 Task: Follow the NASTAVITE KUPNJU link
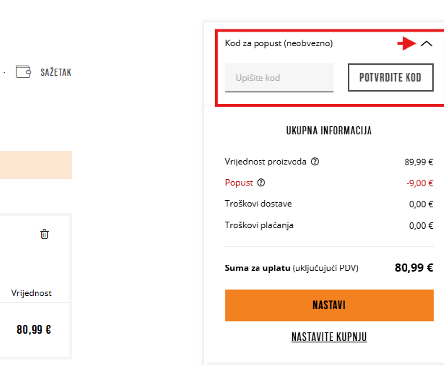click(329, 337)
